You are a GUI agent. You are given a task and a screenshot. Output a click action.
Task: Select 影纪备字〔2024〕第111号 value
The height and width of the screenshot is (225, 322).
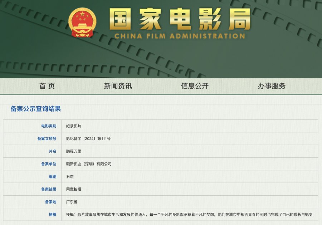click(x=88, y=138)
